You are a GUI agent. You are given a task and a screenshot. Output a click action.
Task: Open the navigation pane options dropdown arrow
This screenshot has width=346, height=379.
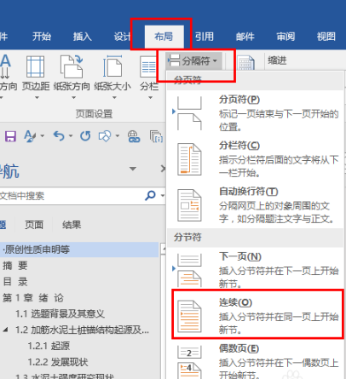(x=133, y=169)
